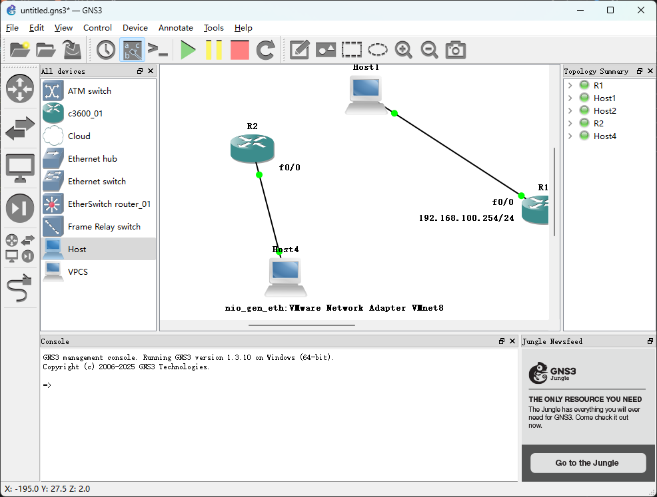Select Host4 computer on canvas
657x497 pixels.
coord(285,277)
